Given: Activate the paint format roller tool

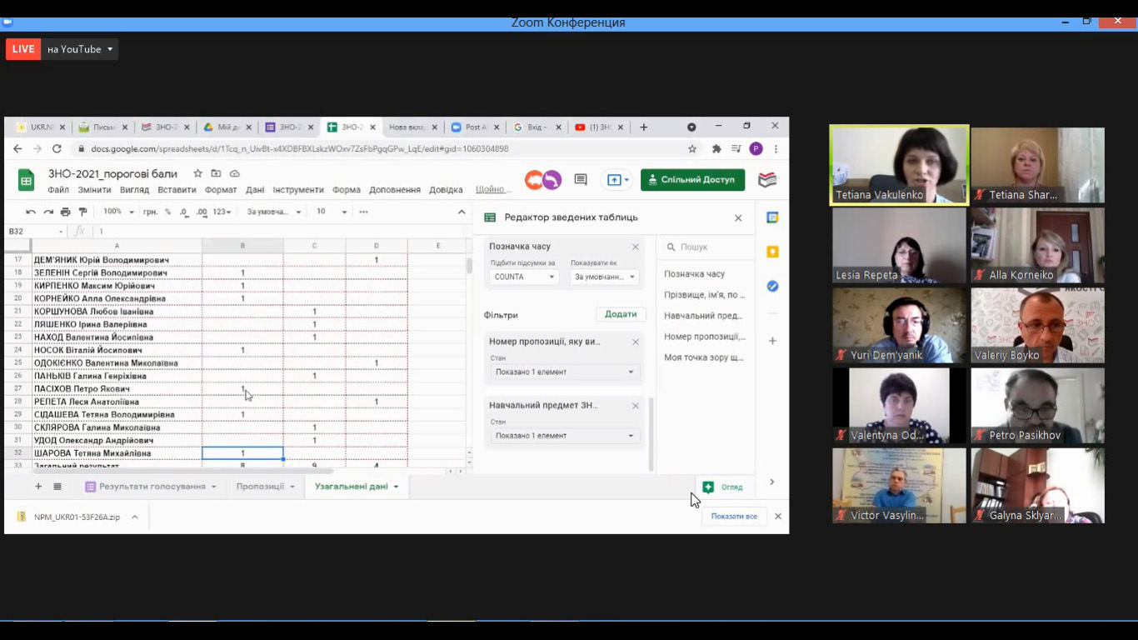Looking at the screenshot, I should (82, 212).
